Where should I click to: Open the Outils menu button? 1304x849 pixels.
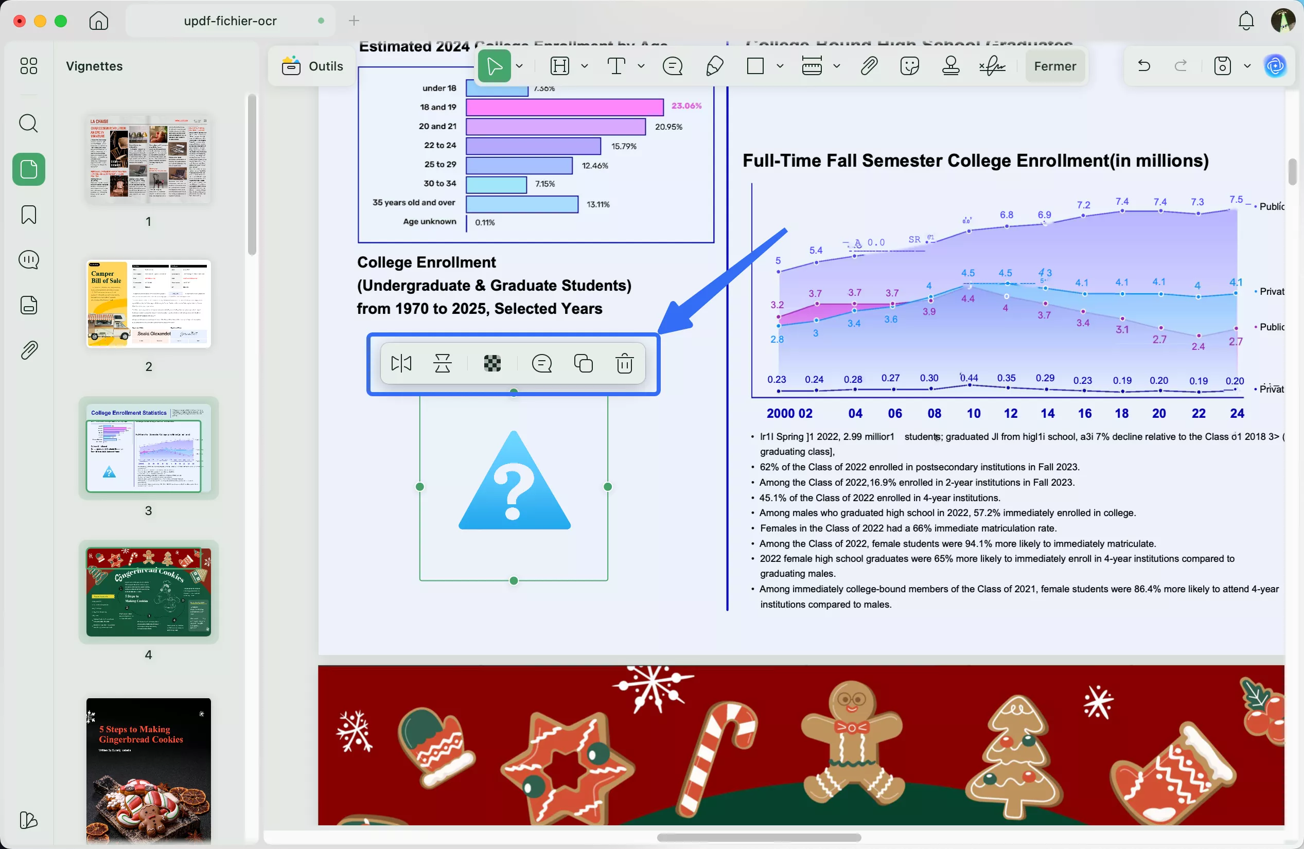pyautogui.click(x=312, y=66)
